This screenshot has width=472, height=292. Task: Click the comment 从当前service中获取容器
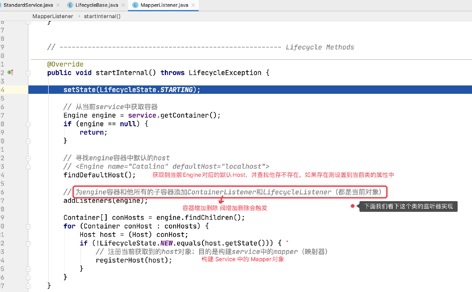(110, 107)
